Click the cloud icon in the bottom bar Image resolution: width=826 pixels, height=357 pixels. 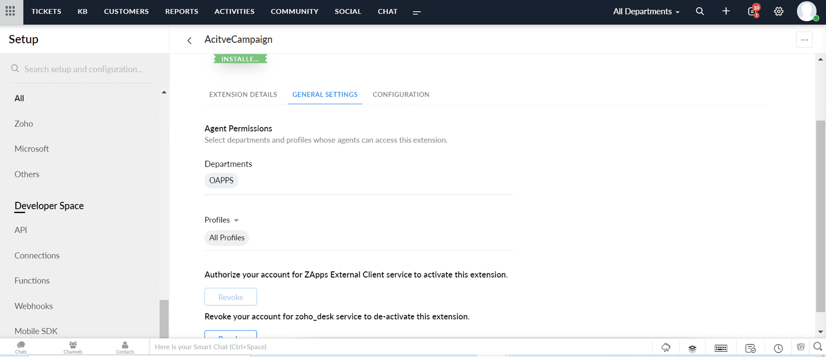pyautogui.click(x=666, y=348)
